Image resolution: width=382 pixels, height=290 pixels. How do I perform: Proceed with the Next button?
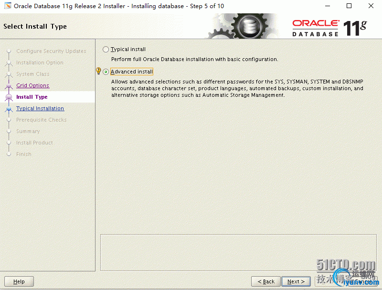[x=296, y=281]
